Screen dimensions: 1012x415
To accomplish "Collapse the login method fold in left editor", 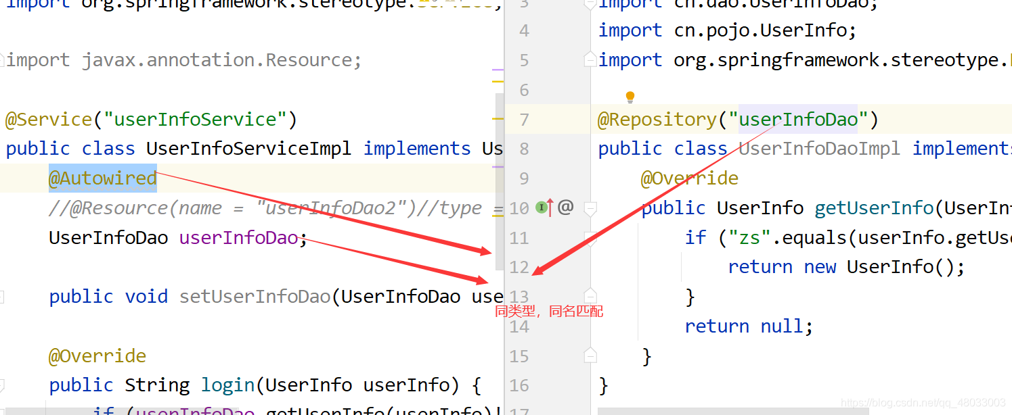I will [2, 385].
